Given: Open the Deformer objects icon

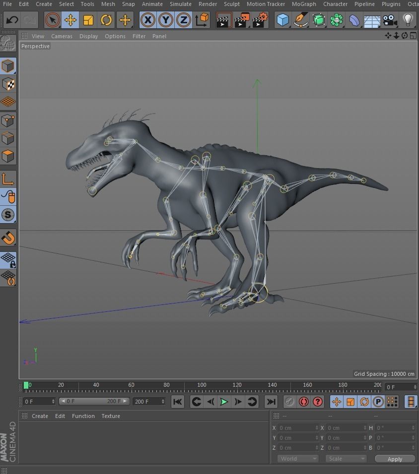Looking at the screenshot, I should click(x=354, y=20).
